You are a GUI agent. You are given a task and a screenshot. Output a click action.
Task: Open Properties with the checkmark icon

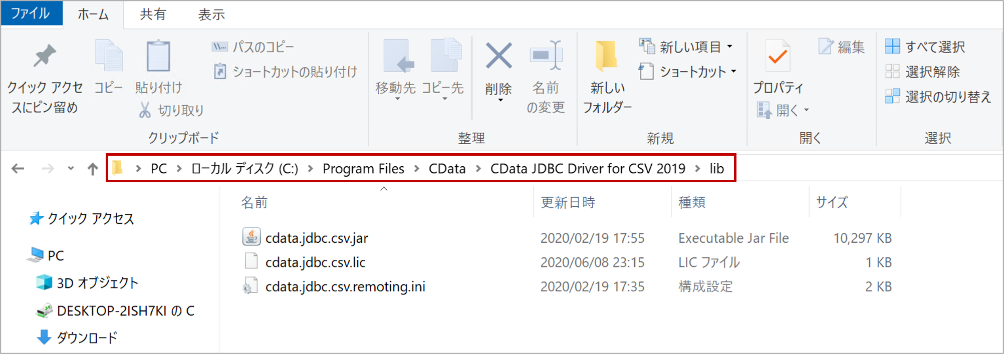pyautogui.click(x=778, y=56)
